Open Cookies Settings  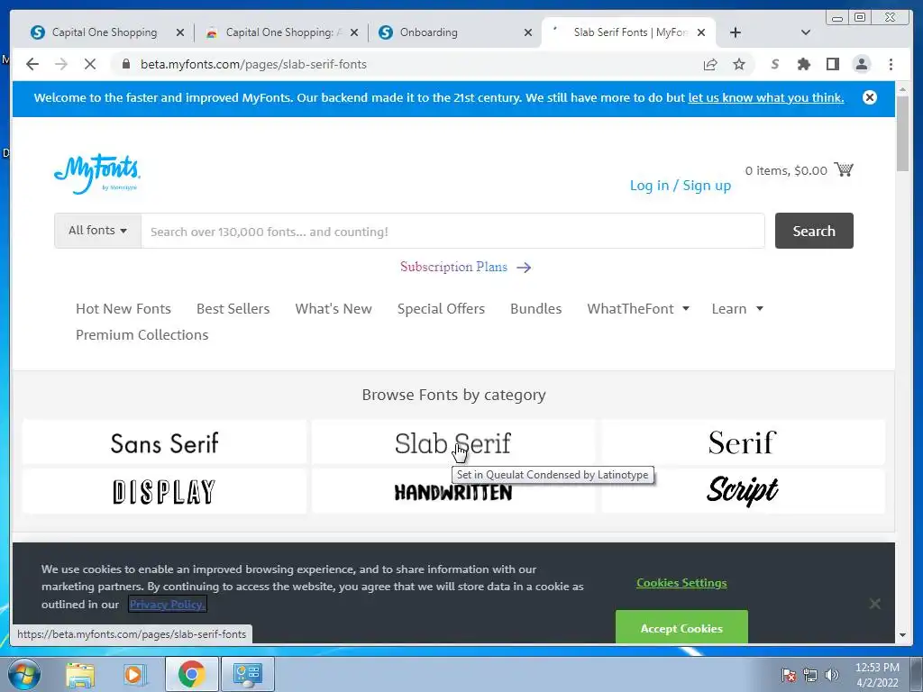click(681, 583)
